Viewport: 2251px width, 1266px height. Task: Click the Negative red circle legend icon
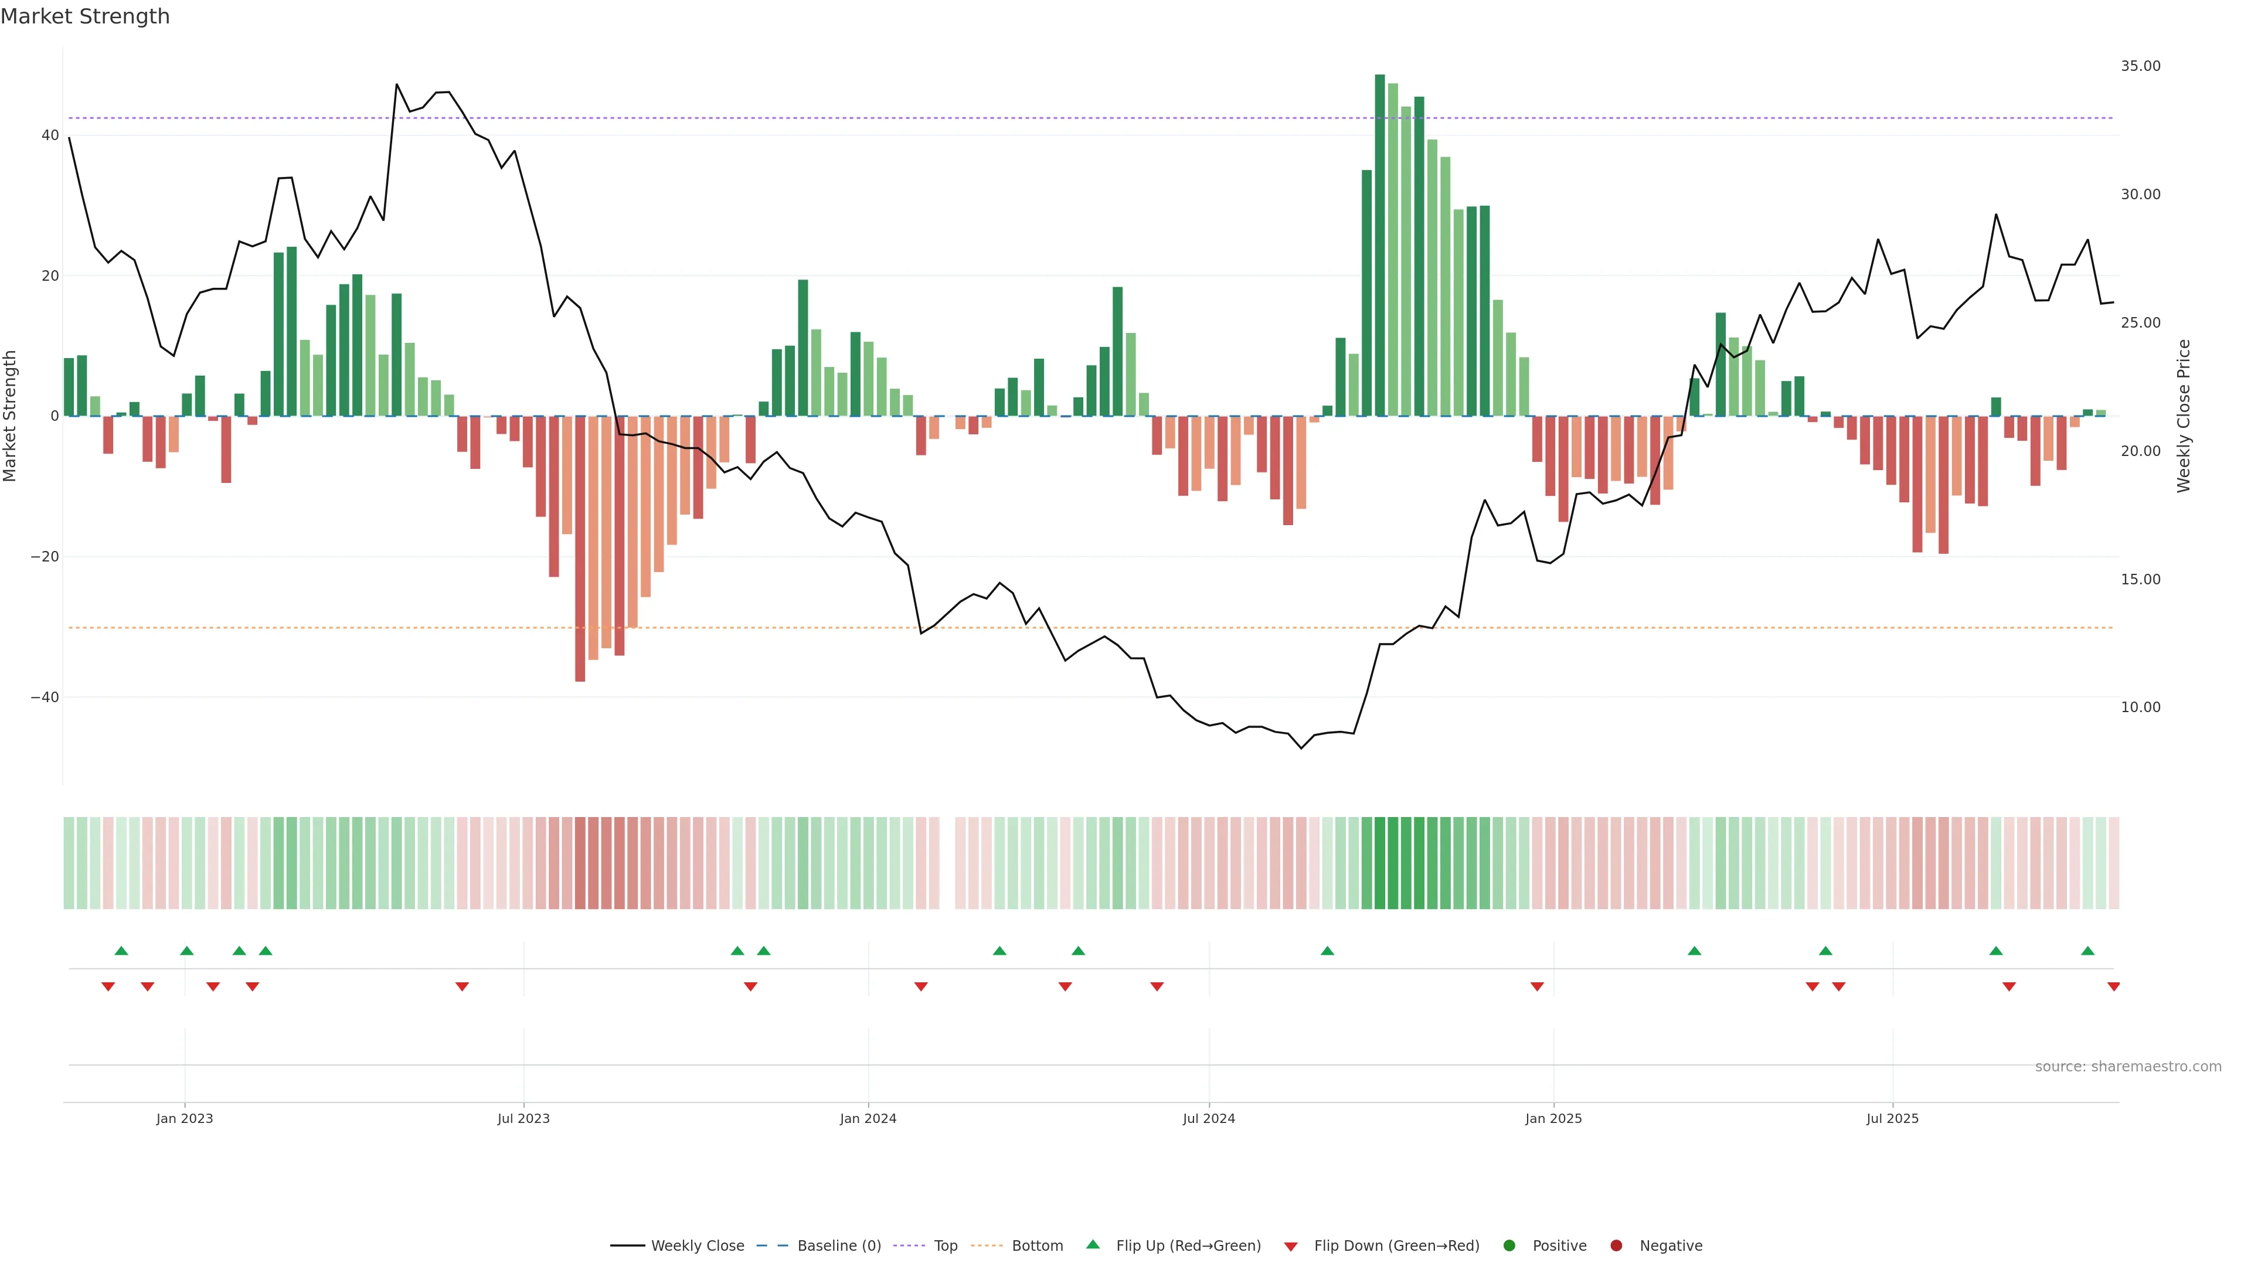1616,1246
